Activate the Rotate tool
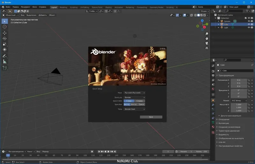The width and height of the screenshot is (255, 164). [x=5, y=38]
